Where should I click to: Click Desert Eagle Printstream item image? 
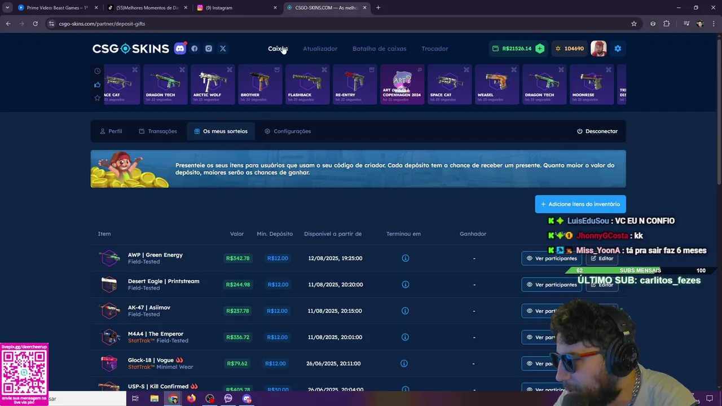109,285
